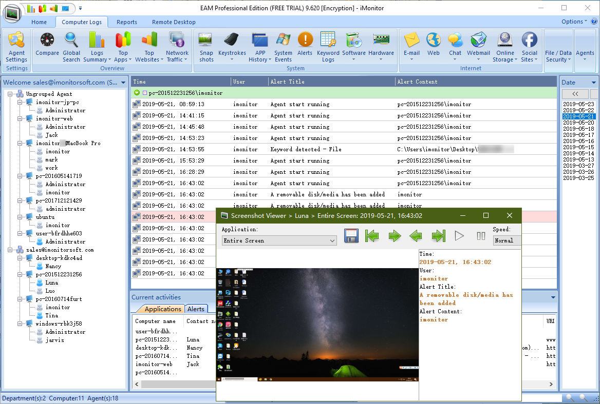
Task: Open the Top Websites report
Action: [149, 47]
